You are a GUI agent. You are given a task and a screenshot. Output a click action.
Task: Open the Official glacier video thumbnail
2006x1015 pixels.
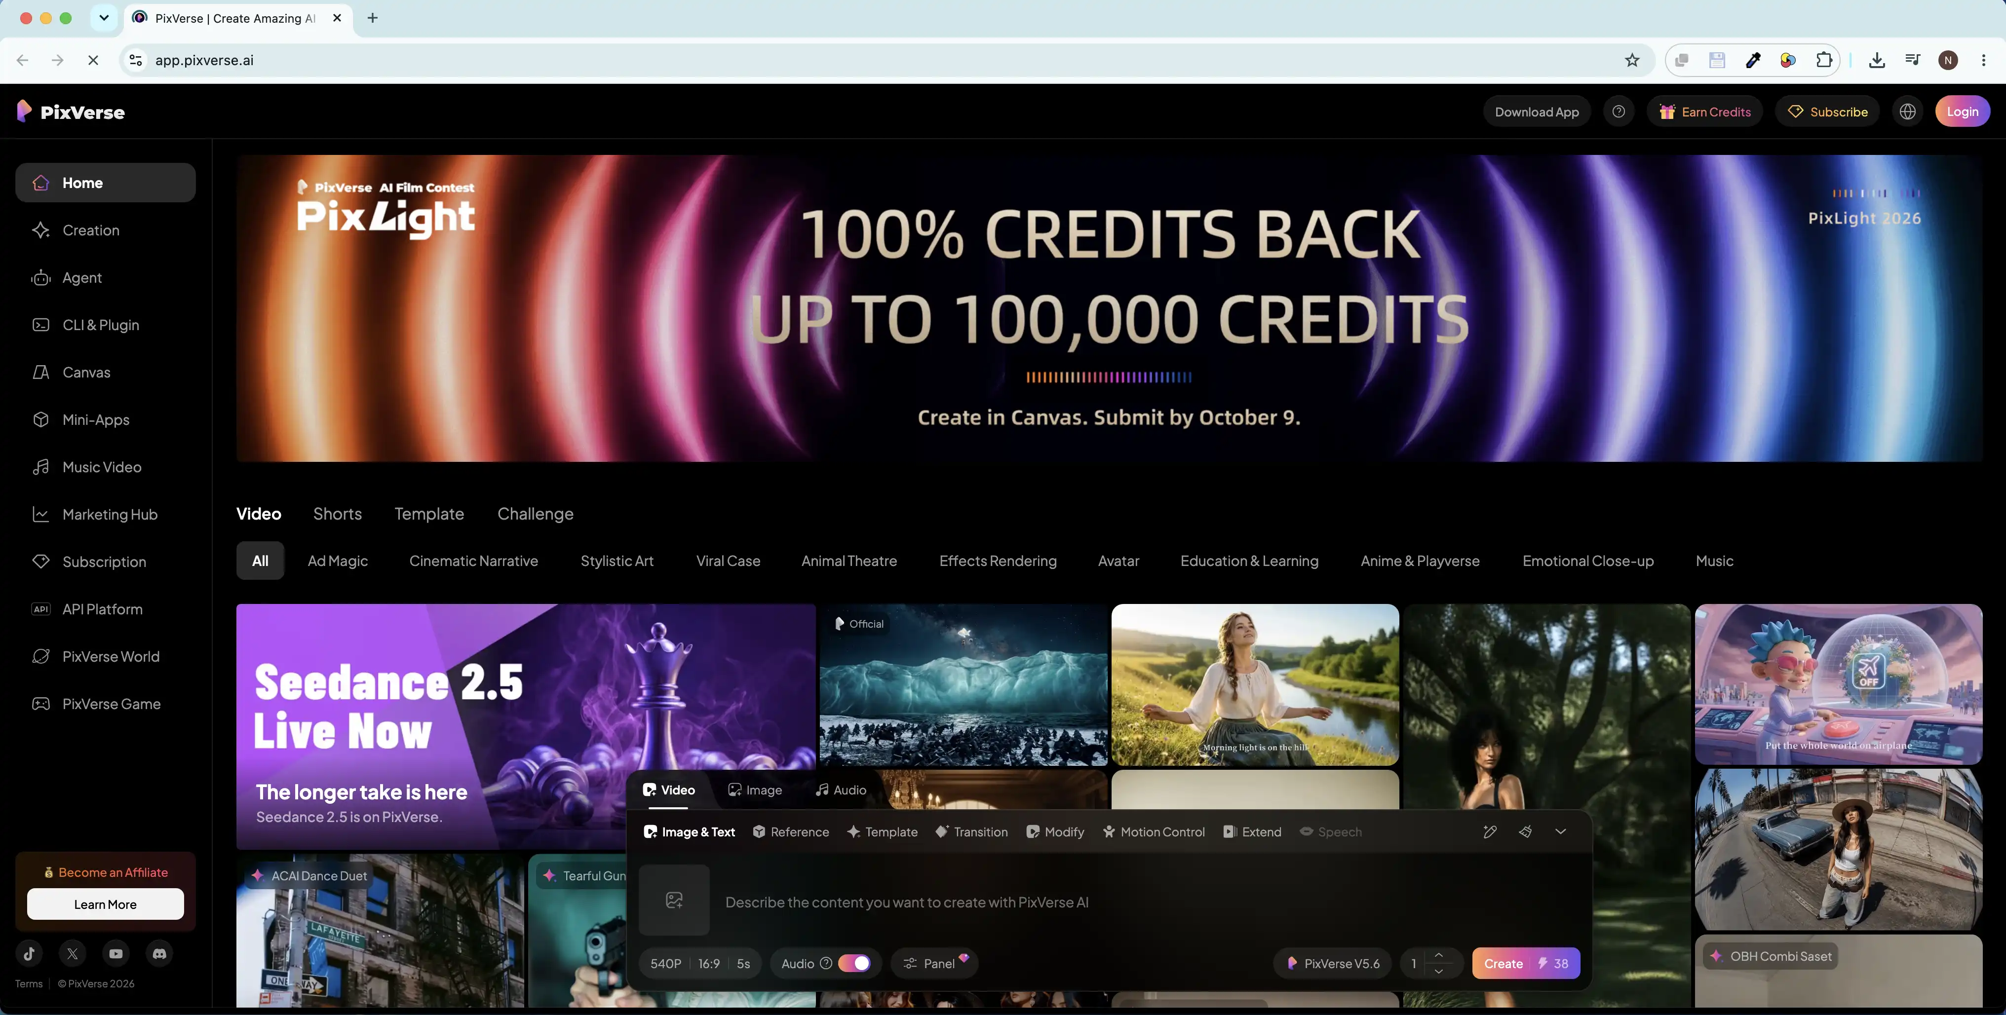964,684
